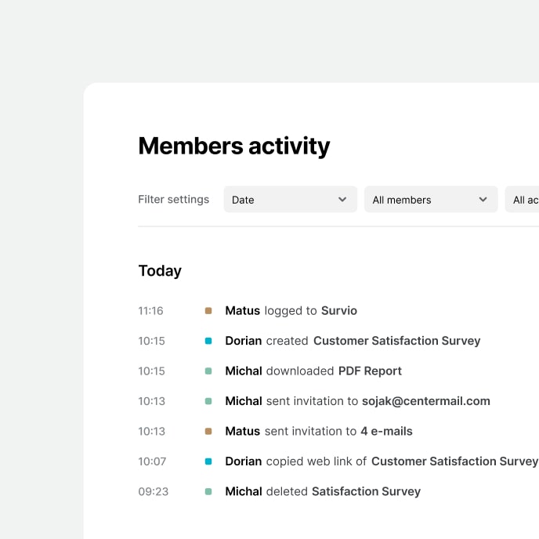Image resolution: width=539 pixels, height=539 pixels.
Task: Click Michal in the sojak@centermail.com invitation entry
Action: pyautogui.click(x=244, y=401)
